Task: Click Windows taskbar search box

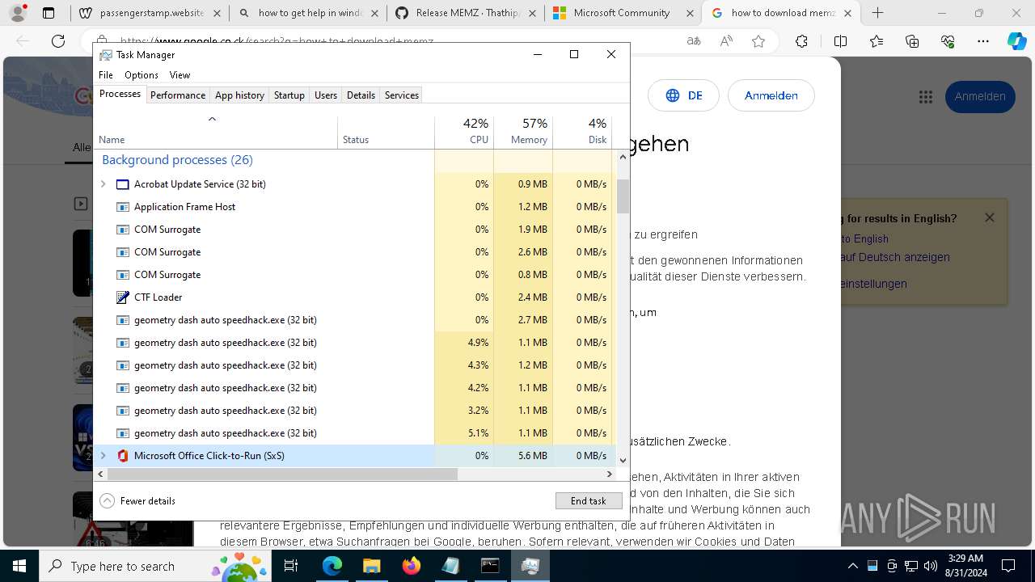Action: 156,566
